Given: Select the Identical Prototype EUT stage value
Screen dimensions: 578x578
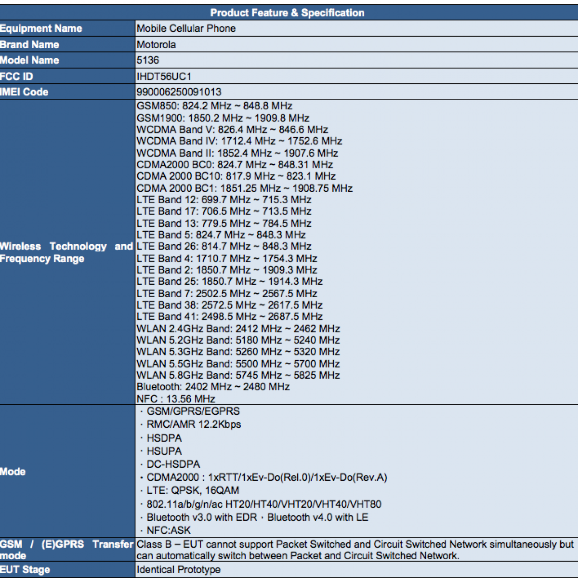Looking at the screenshot, I should point(179,570).
